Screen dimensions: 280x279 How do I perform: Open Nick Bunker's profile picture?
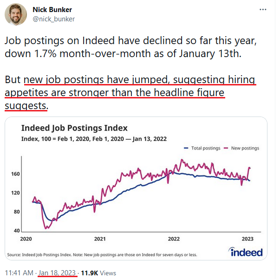(16, 14)
